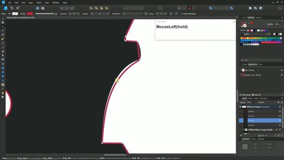Click the Fill color swatch in context toolbar
284x160 pixels.
[x=15, y=14]
